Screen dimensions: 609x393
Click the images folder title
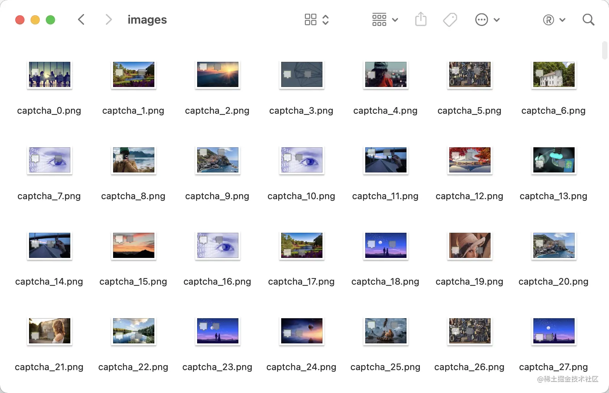(147, 19)
